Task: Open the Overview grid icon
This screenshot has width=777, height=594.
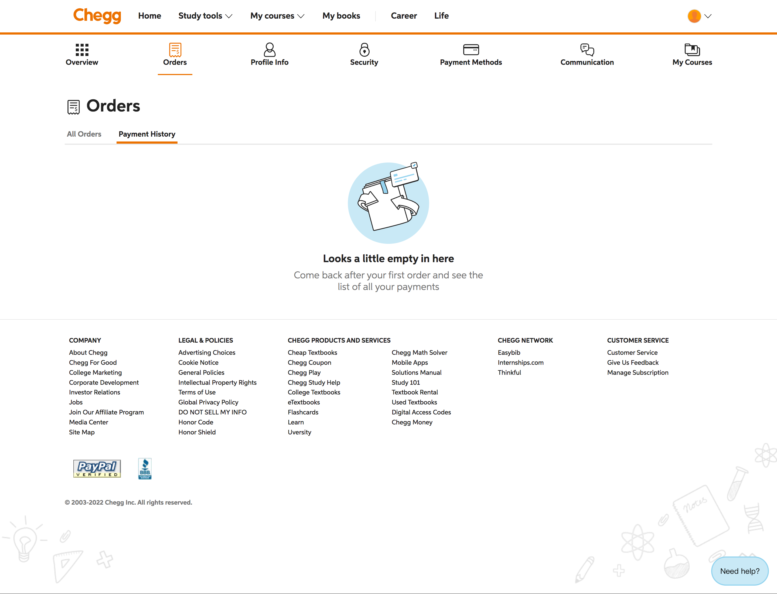Action: point(82,50)
